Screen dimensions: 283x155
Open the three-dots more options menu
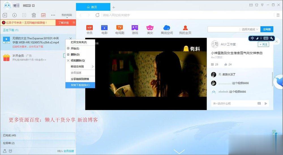(x=53, y=15)
